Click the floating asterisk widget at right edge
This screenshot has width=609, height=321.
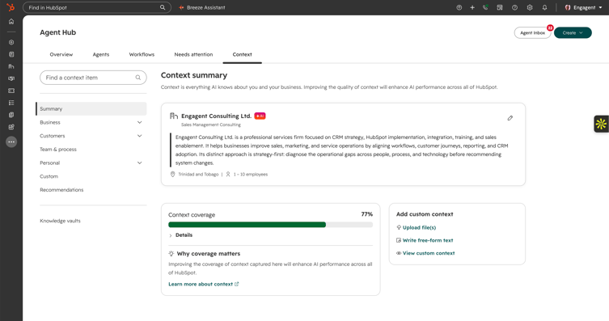point(601,124)
